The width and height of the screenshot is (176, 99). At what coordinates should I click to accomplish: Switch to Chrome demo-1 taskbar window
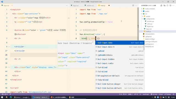tap(22, 97)
